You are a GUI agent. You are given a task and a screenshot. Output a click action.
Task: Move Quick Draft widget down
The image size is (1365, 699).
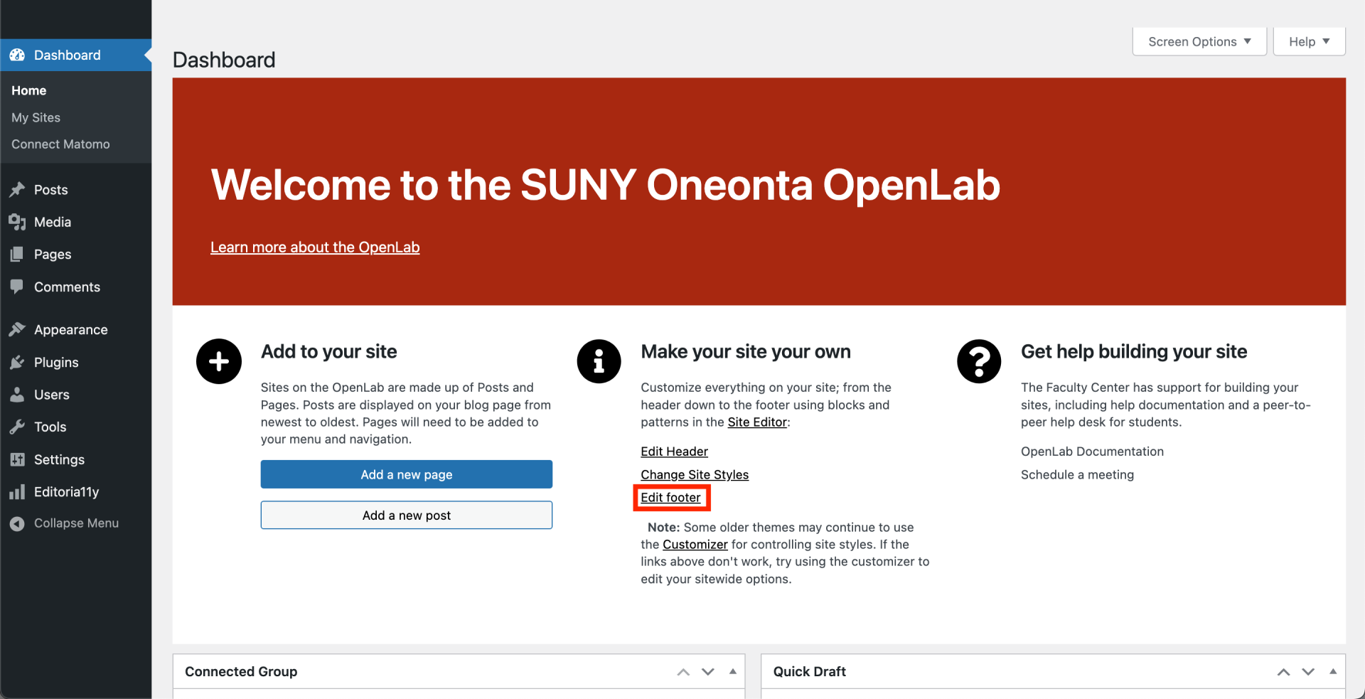pos(1308,672)
